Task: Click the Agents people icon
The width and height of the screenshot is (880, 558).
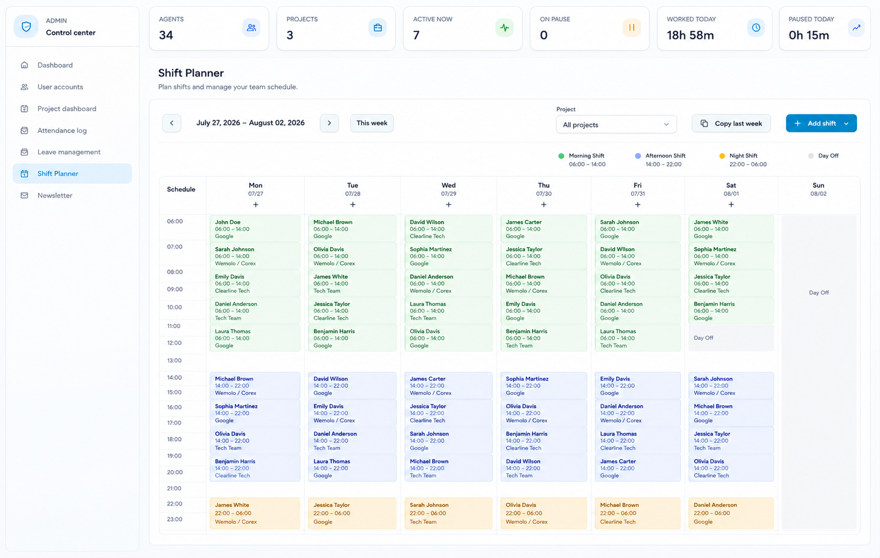Action: [251, 27]
